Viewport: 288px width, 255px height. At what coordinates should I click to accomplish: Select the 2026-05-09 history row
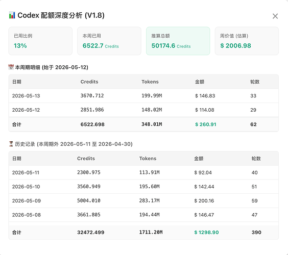pyautogui.click(x=143, y=201)
